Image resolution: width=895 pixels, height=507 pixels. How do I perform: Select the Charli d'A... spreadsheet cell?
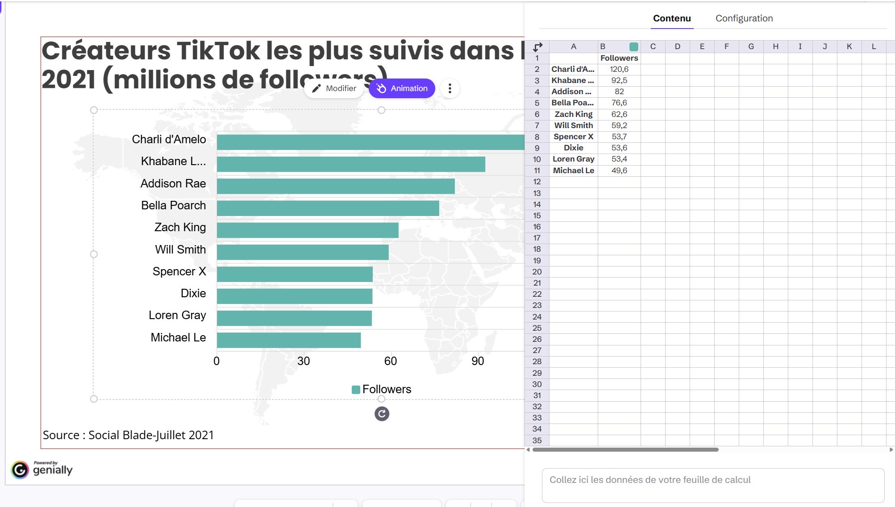(574, 69)
